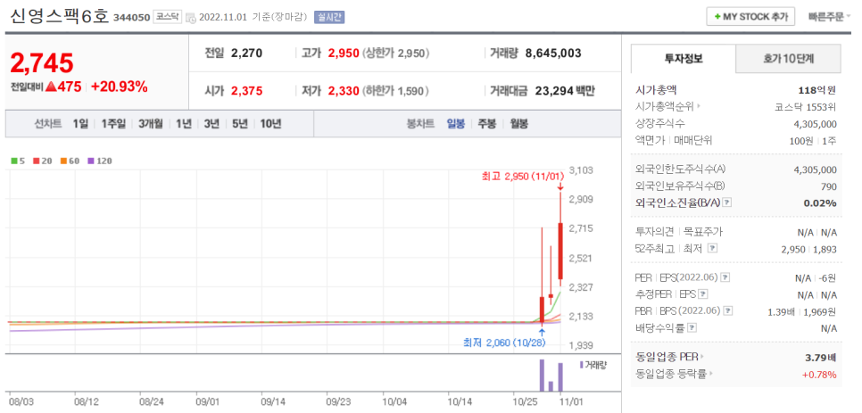Open the 시가총액순위 link
The width and height of the screenshot is (862, 413).
[668, 106]
